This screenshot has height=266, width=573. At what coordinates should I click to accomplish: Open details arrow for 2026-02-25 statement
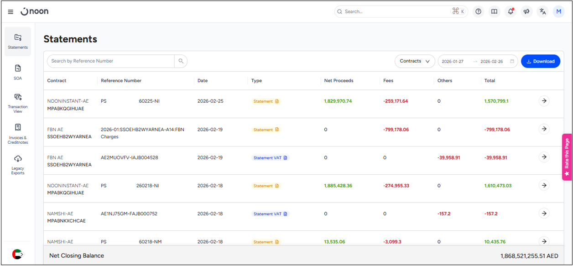[544, 101]
